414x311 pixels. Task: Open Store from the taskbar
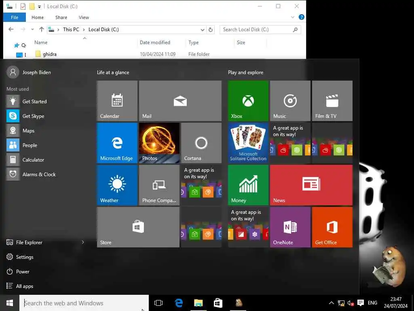click(x=218, y=303)
